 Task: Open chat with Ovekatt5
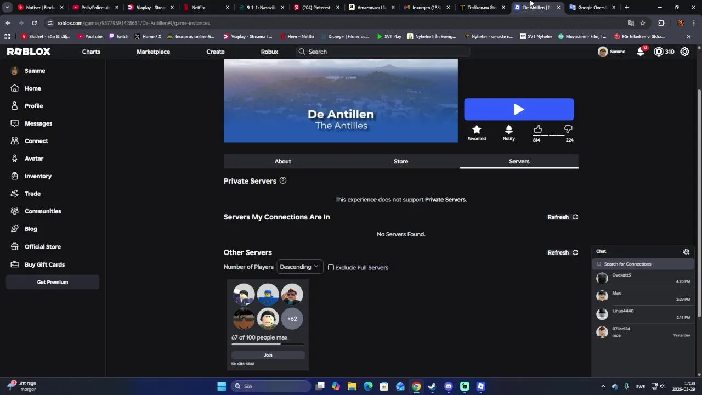pyautogui.click(x=643, y=278)
